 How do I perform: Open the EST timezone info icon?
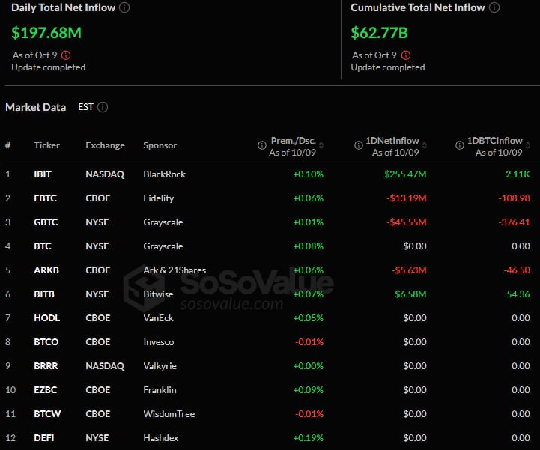point(103,107)
